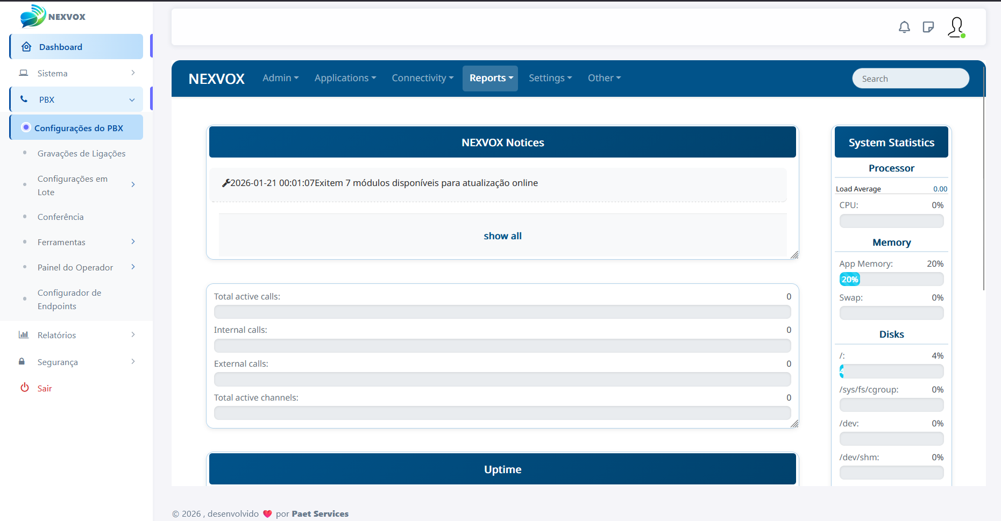Screen dimensions: 1001x521
Task: Open notifications bell icon
Action: 904,27
